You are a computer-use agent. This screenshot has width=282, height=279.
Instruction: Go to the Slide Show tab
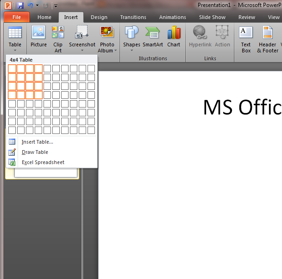point(212,17)
